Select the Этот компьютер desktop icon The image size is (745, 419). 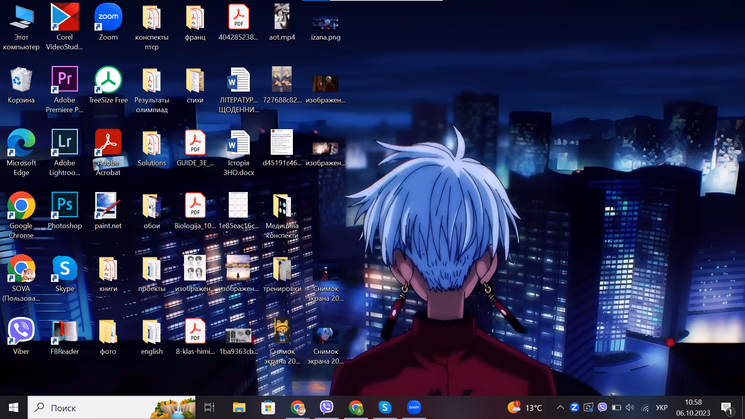tap(21, 26)
